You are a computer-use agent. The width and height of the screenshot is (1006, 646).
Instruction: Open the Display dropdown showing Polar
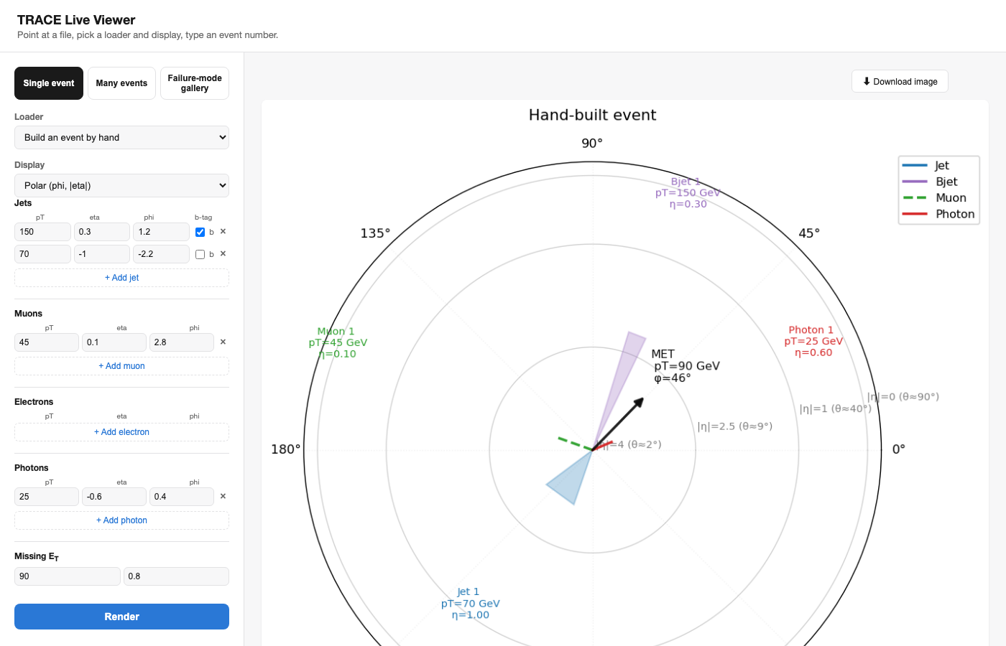click(121, 185)
